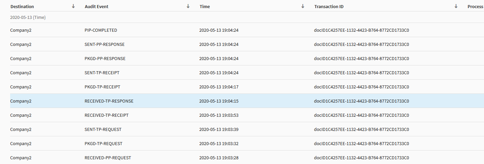Viewport: 484px width, 164px height.
Task: Collapse the 2020-05-13 (Time) group row
Action: [x=28, y=17]
